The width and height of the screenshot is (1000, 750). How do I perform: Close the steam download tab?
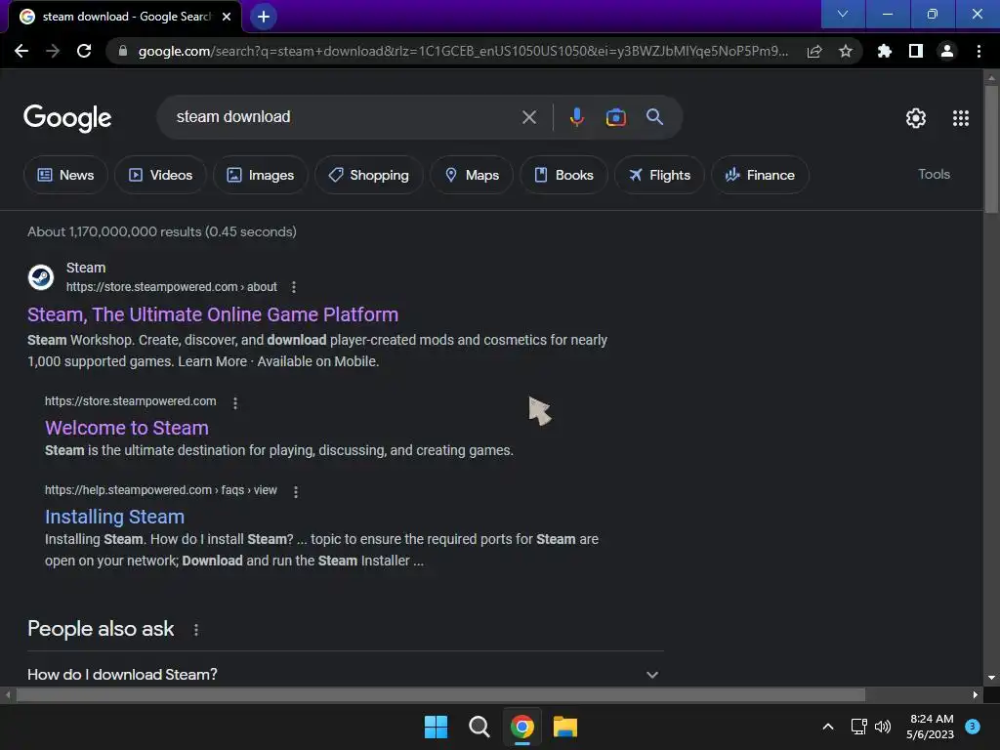pyautogui.click(x=227, y=17)
